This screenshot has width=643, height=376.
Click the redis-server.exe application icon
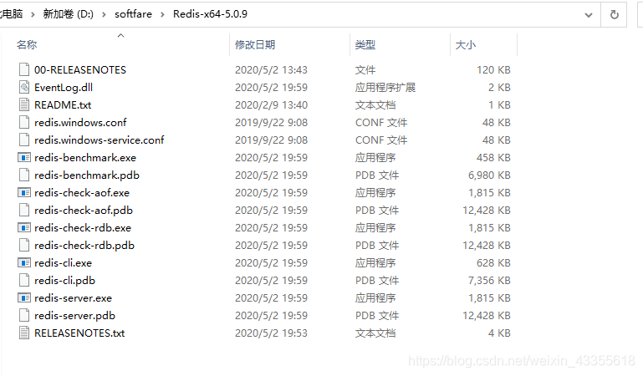[24, 298]
